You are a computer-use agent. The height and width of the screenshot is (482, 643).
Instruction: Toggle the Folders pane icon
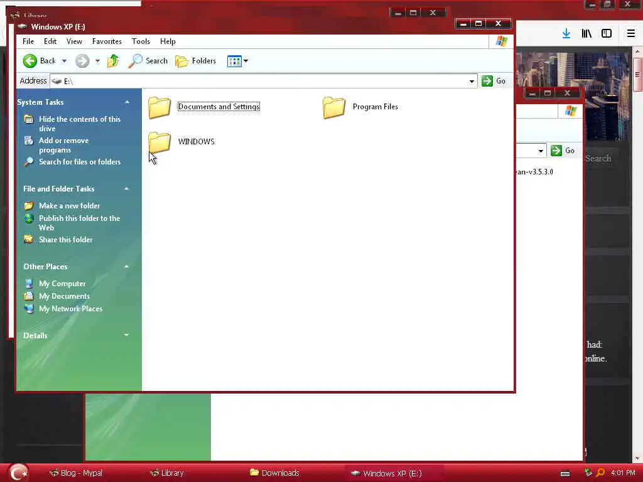tap(181, 61)
